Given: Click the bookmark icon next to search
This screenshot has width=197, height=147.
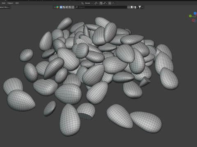Looking at the screenshot, I should point(132,7).
